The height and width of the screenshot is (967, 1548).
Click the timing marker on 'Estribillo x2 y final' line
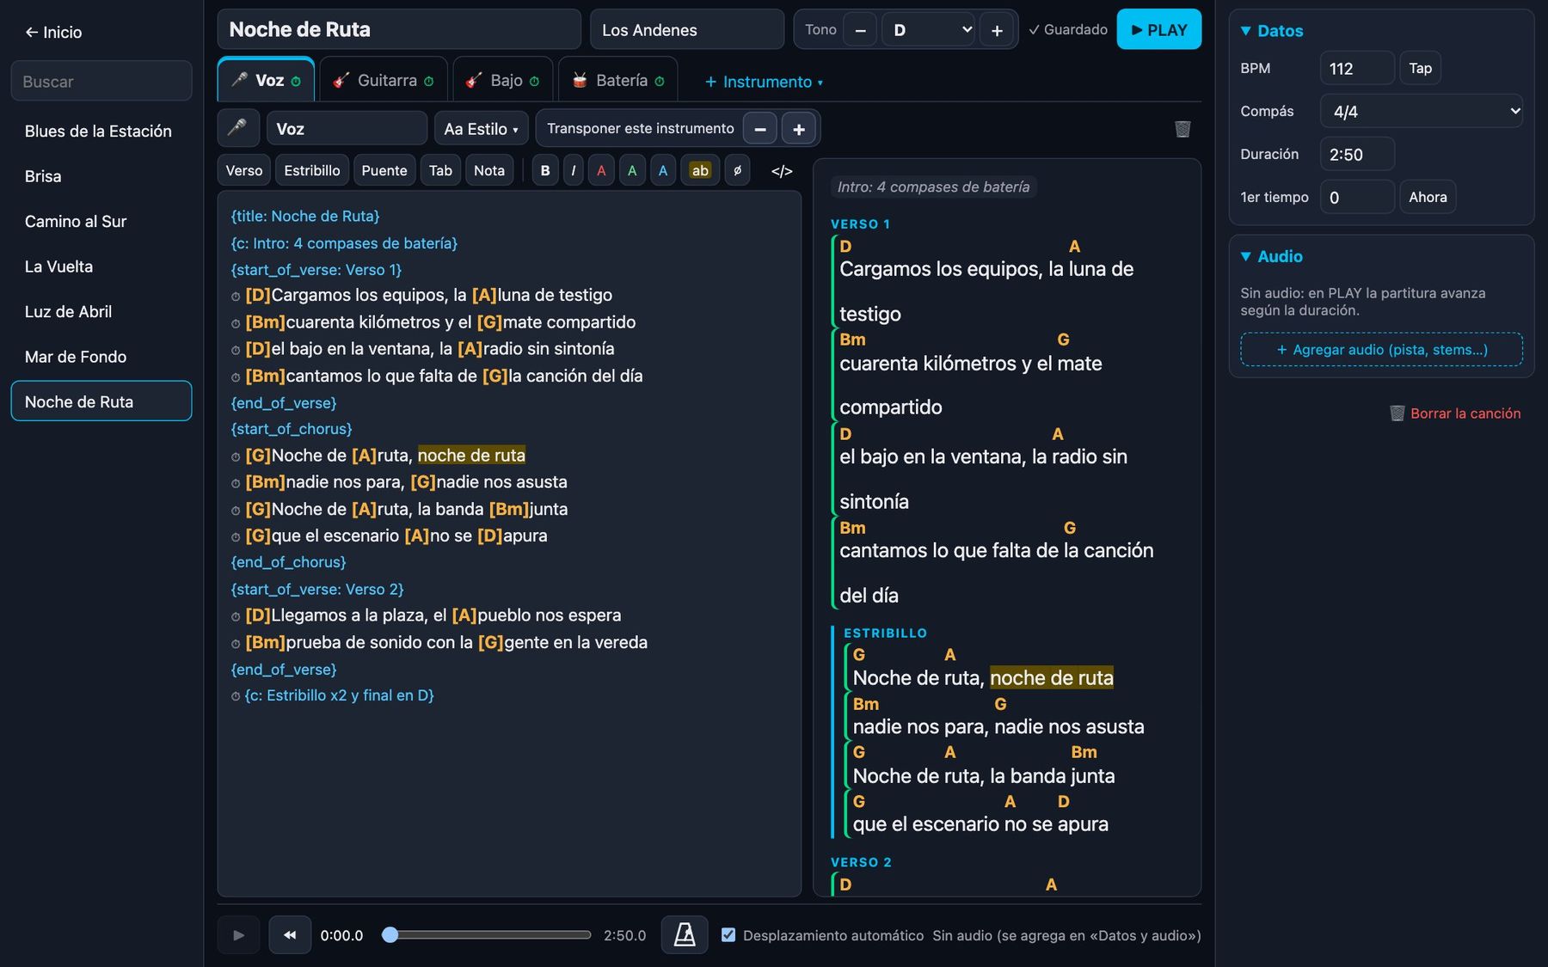[236, 697]
